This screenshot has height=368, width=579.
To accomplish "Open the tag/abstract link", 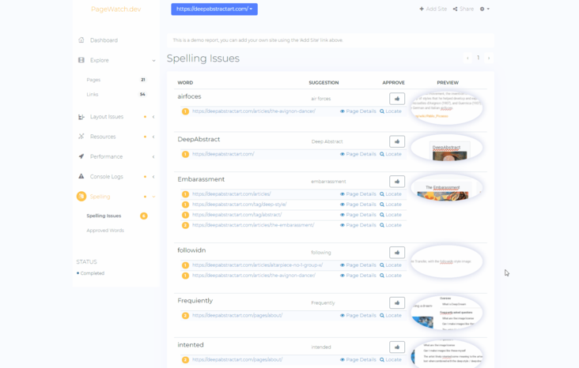I will [x=237, y=215].
